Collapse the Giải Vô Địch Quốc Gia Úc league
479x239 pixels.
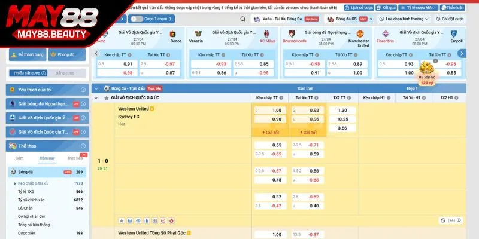(97, 97)
